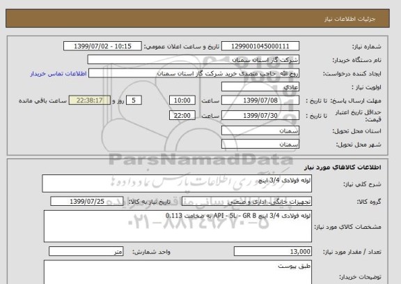Click the price validity date 1399/07/30
401x284 pixels.
pos(260,115)
